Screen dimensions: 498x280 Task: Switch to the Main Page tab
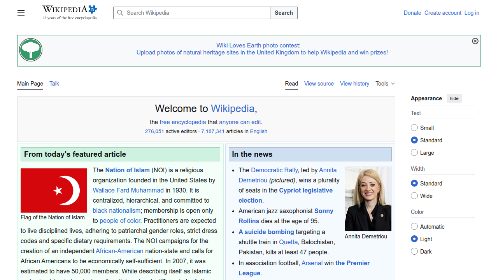coord(30,84)
